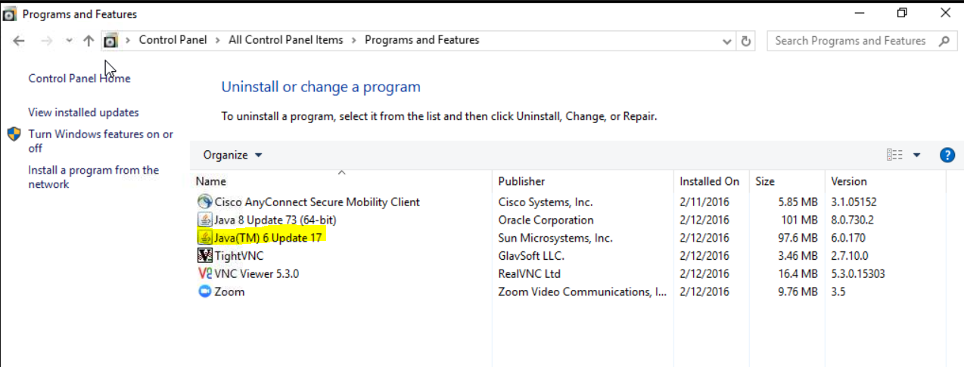Image resolution: width=964 pixels, height=367 pixels.
Task: Click version 6.0.170 cell
Action: click(x=847, y=238)
